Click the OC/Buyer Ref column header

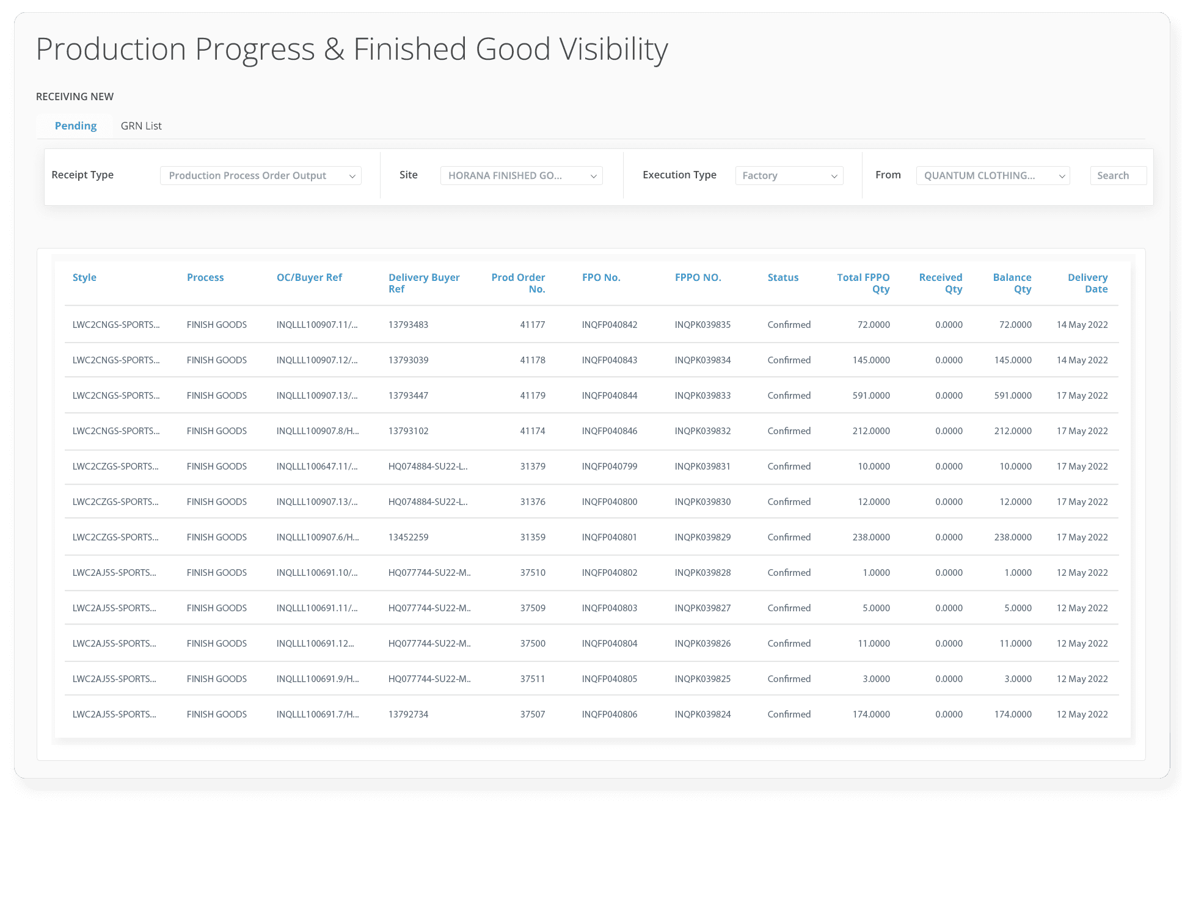(309, 278)
